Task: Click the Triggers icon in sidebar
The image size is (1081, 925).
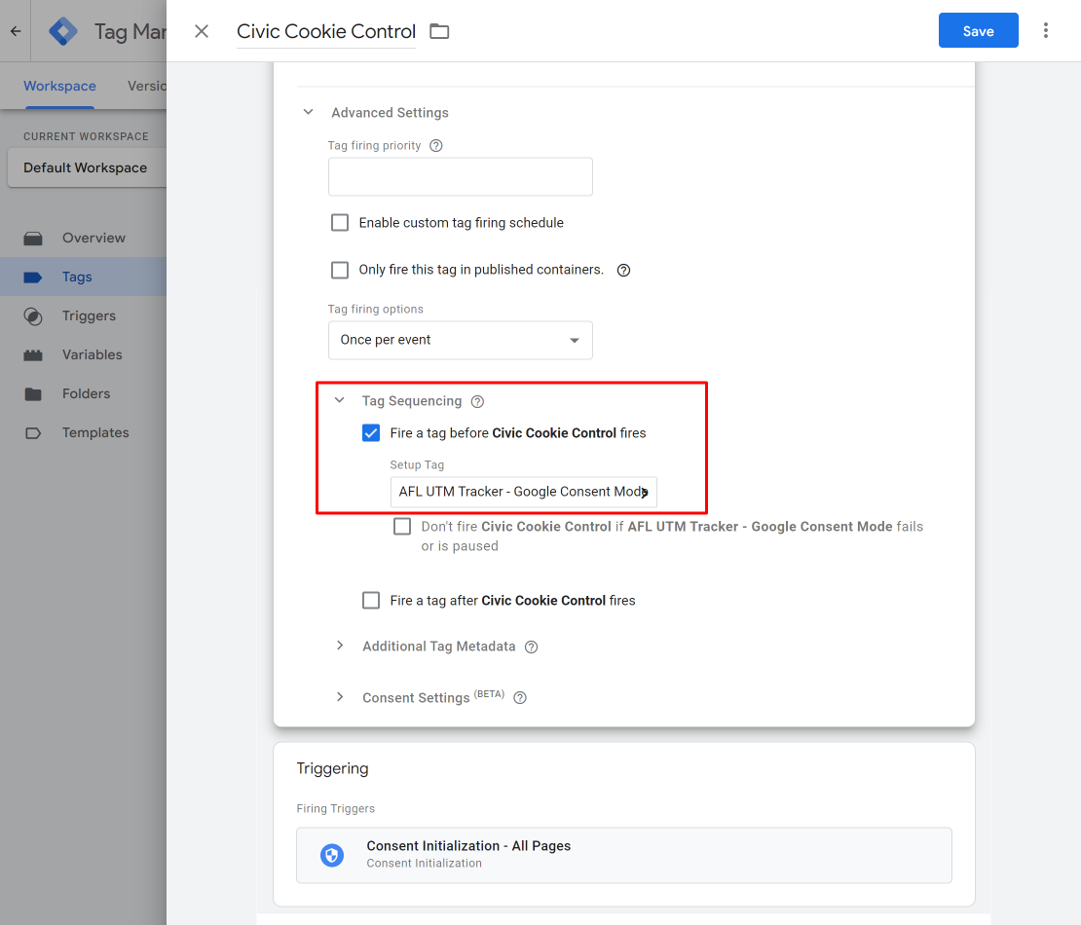Action: tap(33, 316)
